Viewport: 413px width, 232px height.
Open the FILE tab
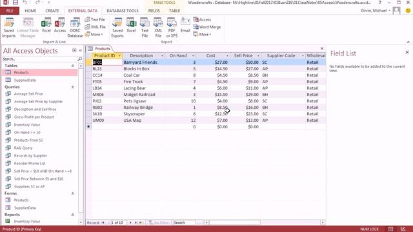coord(10,11)
